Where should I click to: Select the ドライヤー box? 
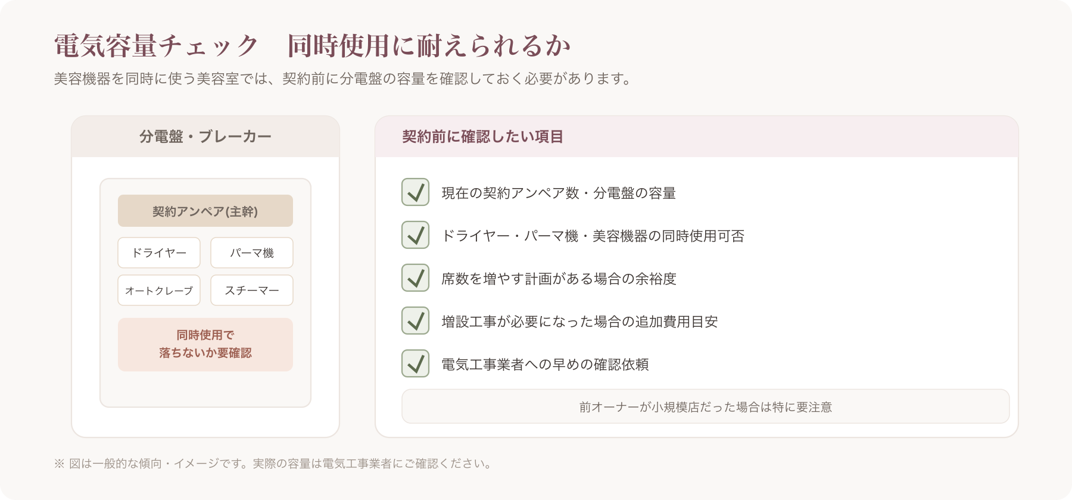point(159,253)
